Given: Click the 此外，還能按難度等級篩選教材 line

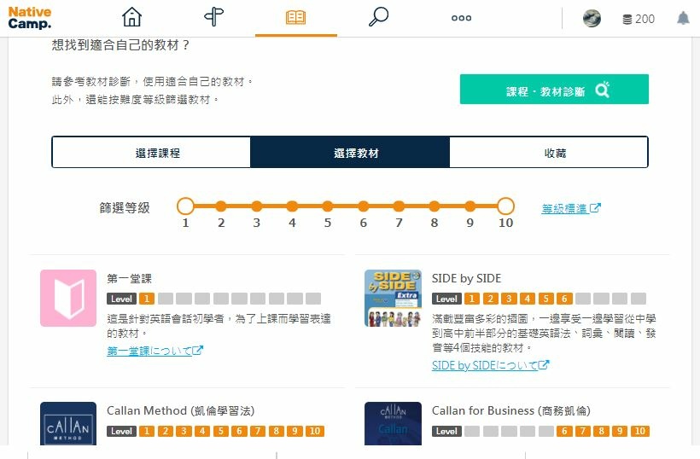Looking at the screenshot, I should point(135,100).
